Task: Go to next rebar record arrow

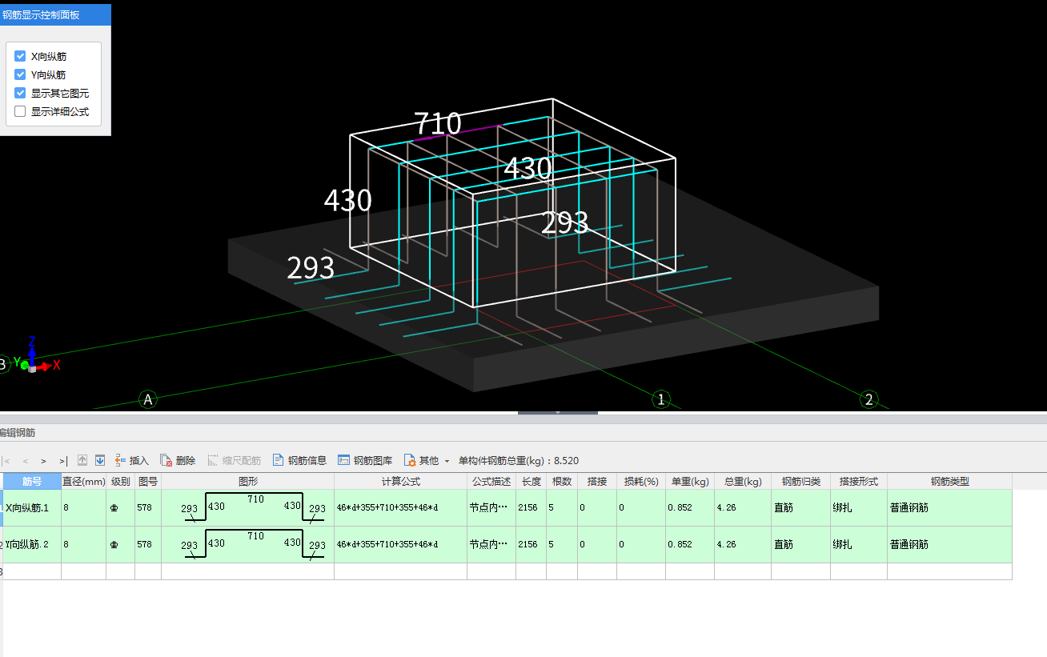Action: (43, 461)
